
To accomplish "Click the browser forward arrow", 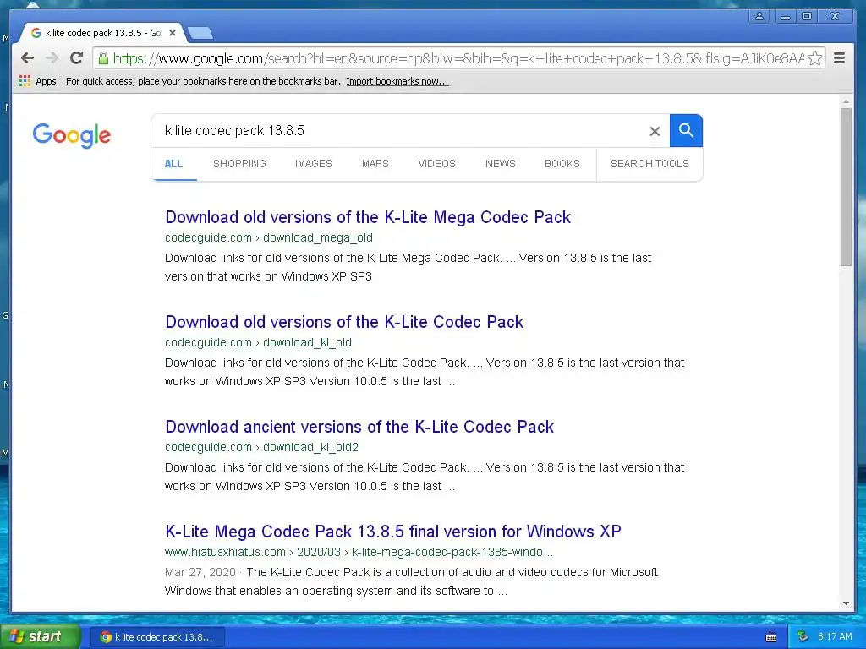I will (52, 58).
